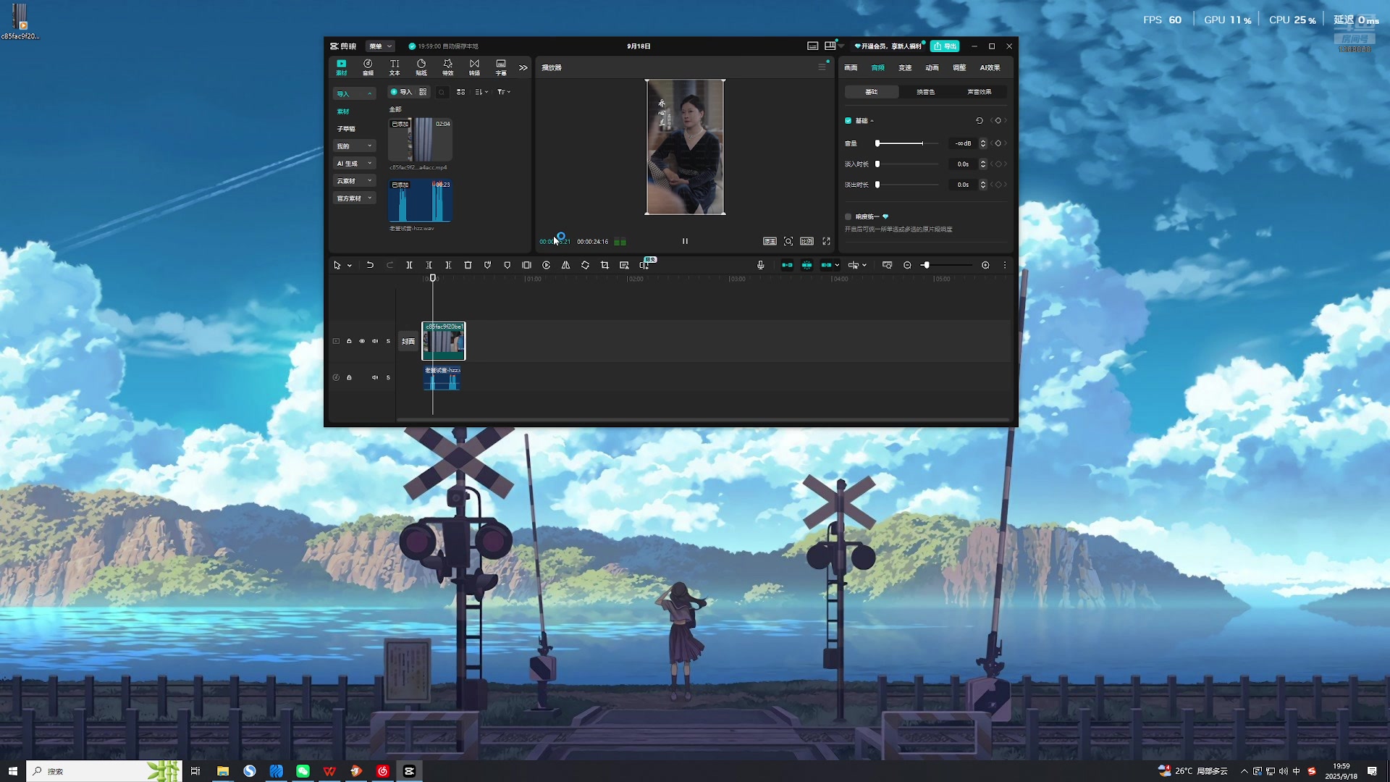1390x782 pixels.
Task: Click the 淡入时长 fade-in slider handle
Action: pos(877,164)
